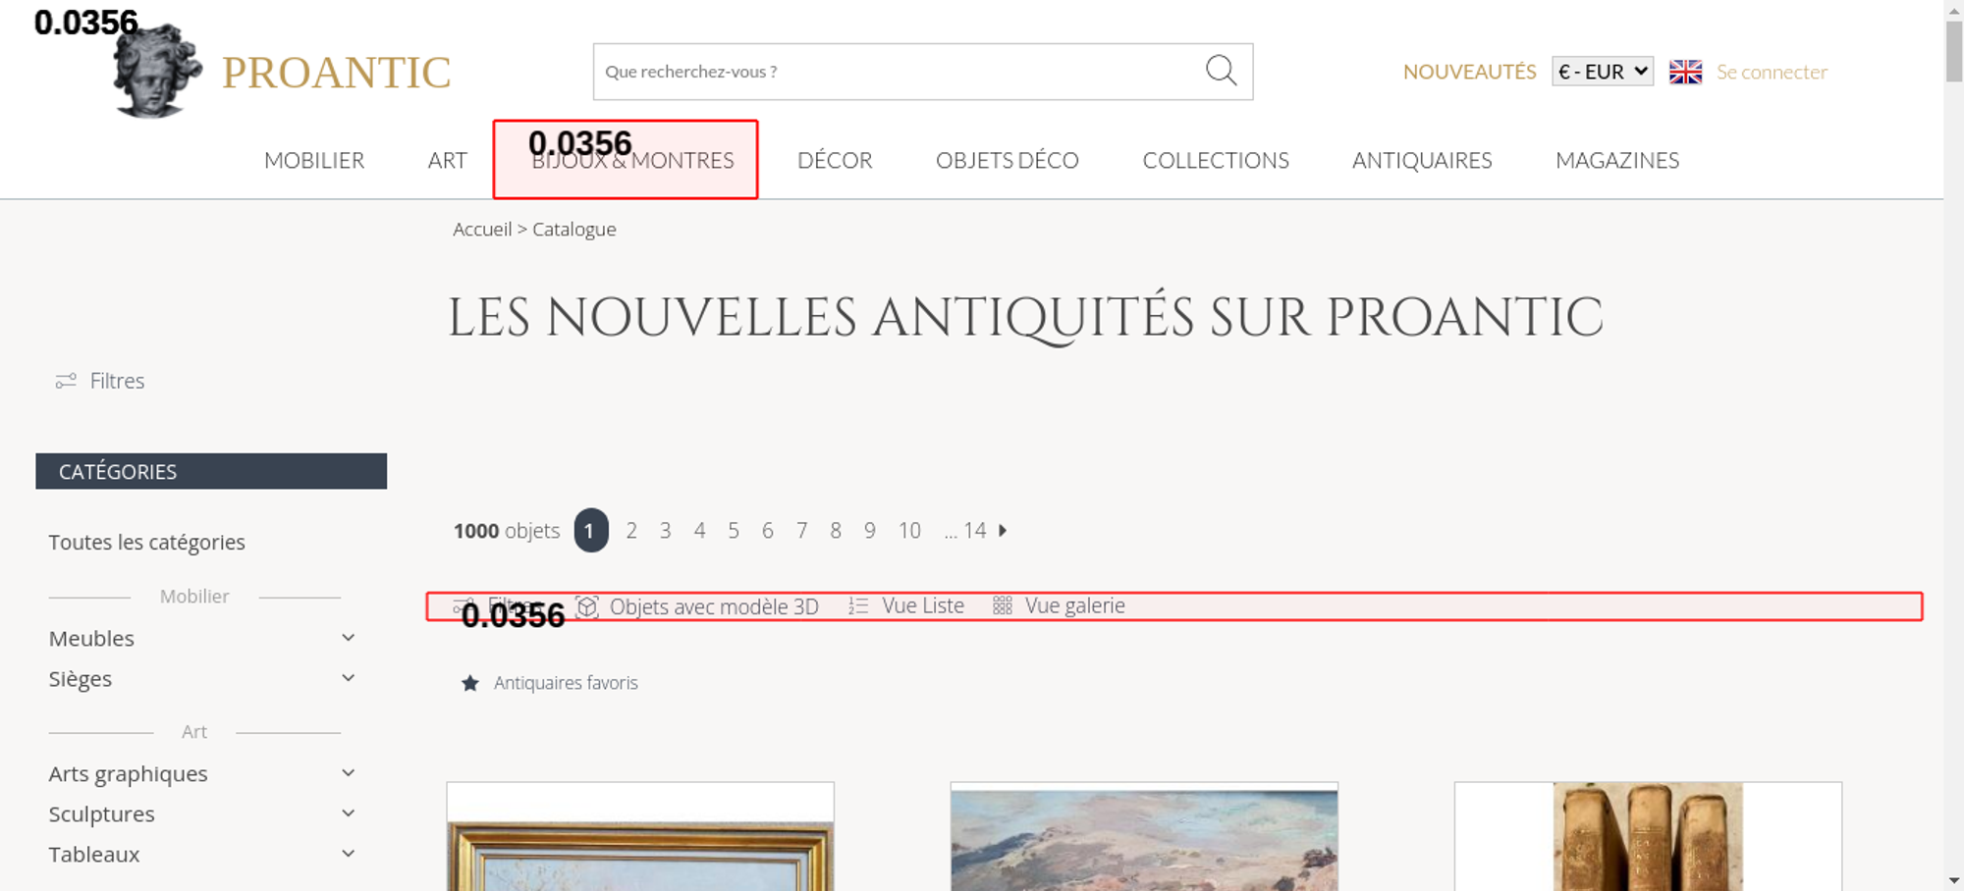Click the Sculptures category text
The height and width of the screenshot is (891, 1964).
pyautogui.click(x=102, y=814)
